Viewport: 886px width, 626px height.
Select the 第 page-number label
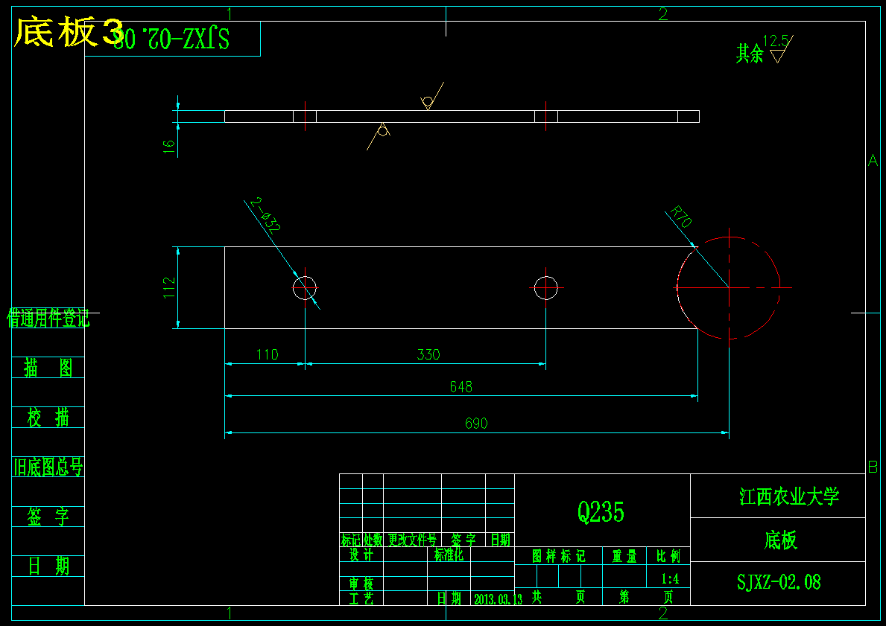pos(624,597)
